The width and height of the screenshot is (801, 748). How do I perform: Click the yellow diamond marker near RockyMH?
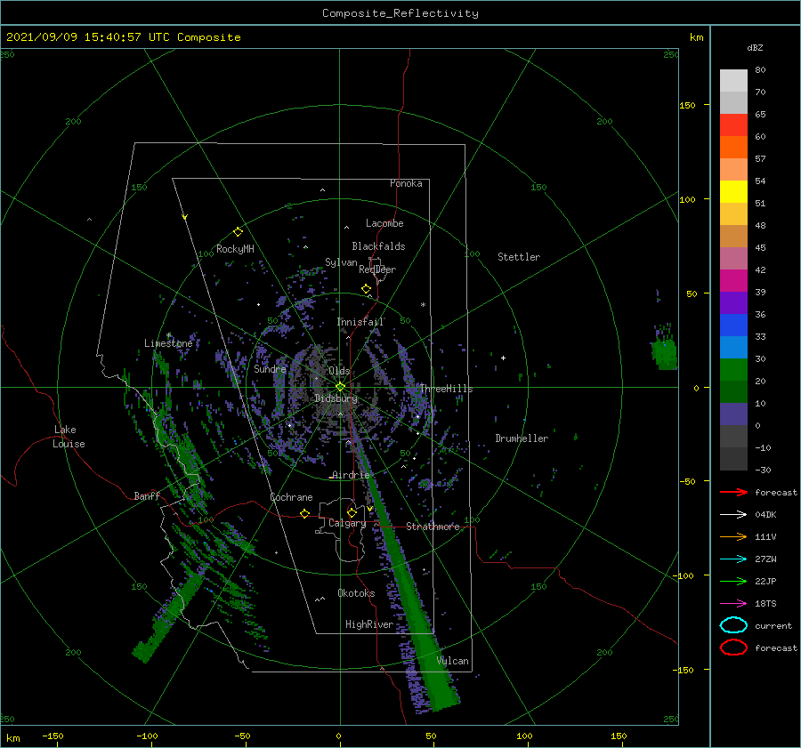(238, 232)
